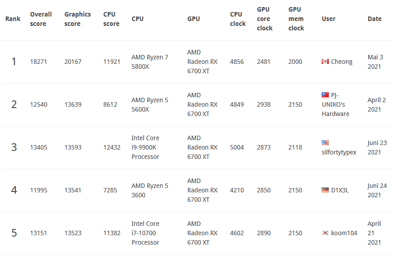The image size is (398, 262).
Task: Click the Canadian flag icon beside Cheong
Action: click(x=325, y=62)
